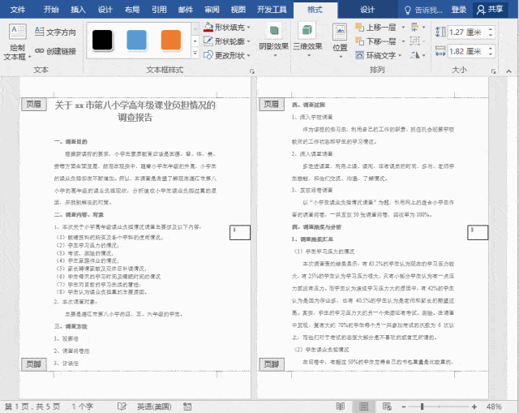This screenshot has width=519, height=413.
Task: Switch to read mode view icon
Action: pos(341,407)
